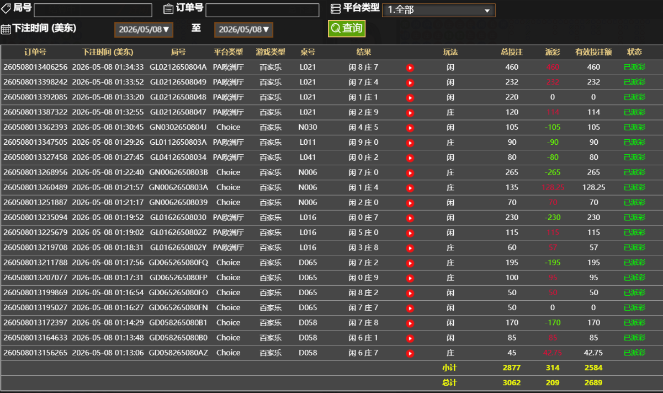Image resolution: width=663 pixels, height=393 pixels.
Task: Play video for order 260508013260489
Action: tap(410, 188)
